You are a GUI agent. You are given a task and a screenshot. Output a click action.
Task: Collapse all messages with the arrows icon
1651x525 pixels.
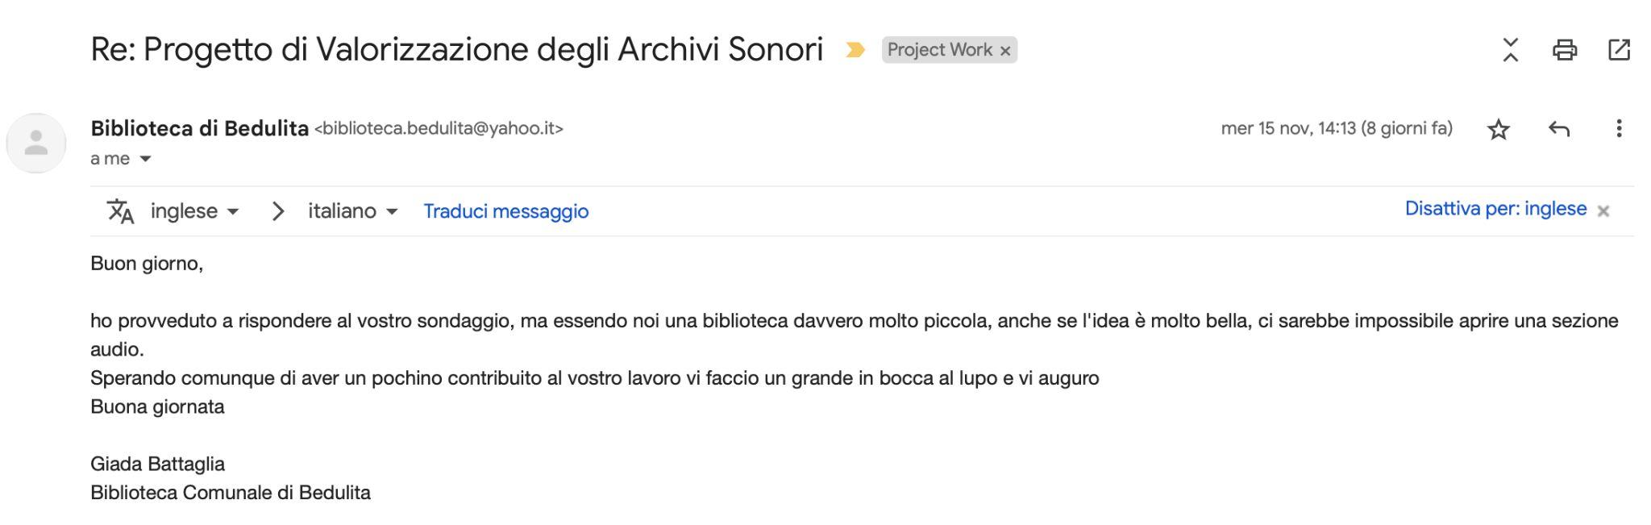tap(1510, 50)
